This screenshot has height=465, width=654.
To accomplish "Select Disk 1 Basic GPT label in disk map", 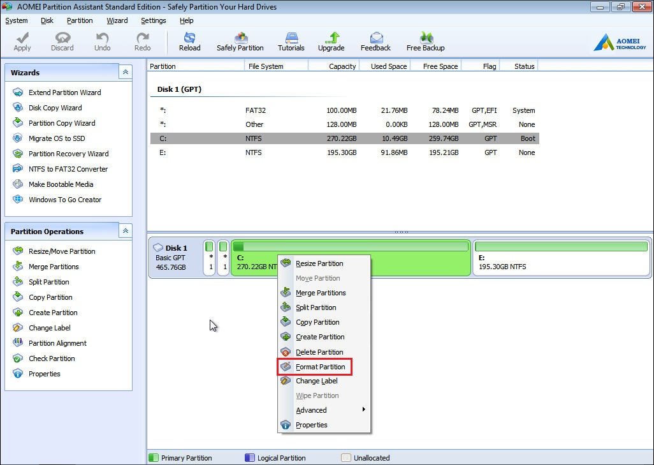I will click(176, 258).
